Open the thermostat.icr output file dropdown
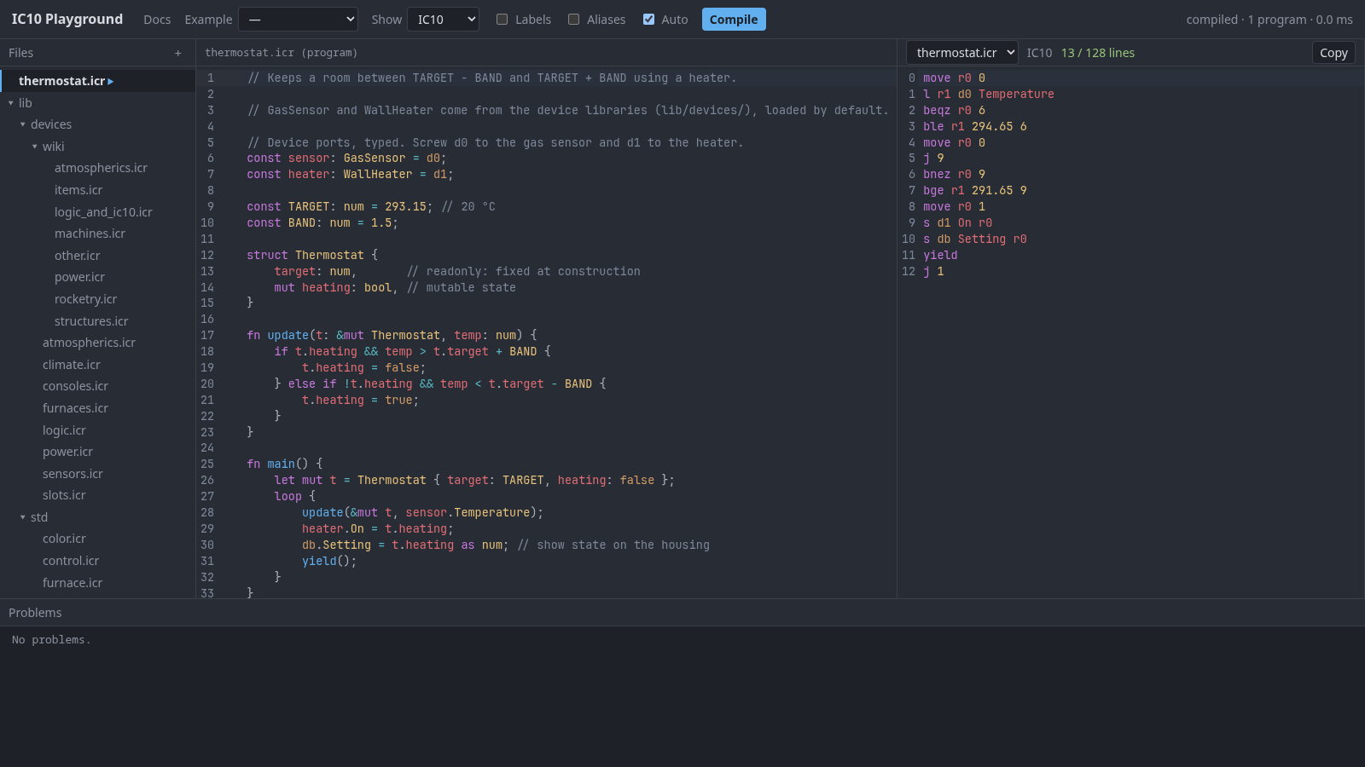1365x767 pixels. click(961, 53)
